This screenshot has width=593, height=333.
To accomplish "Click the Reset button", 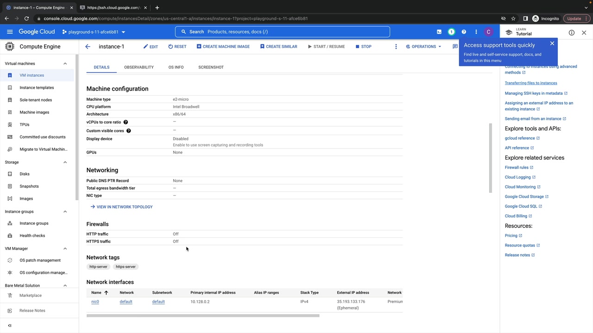I will pyautogui.click(x=177, y=47).
